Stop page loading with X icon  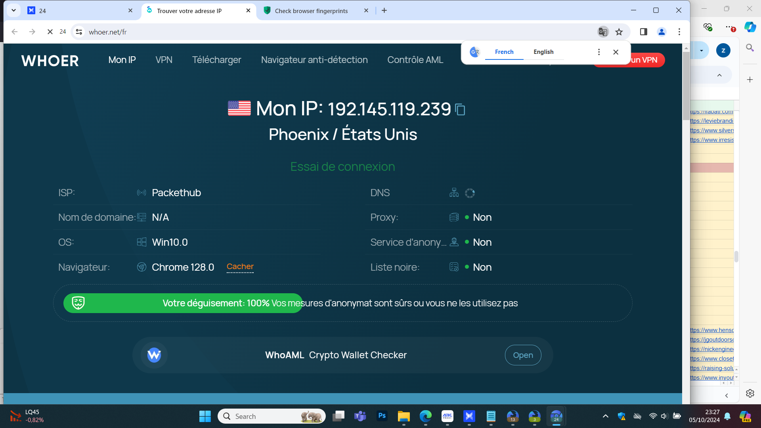(50, 32)
